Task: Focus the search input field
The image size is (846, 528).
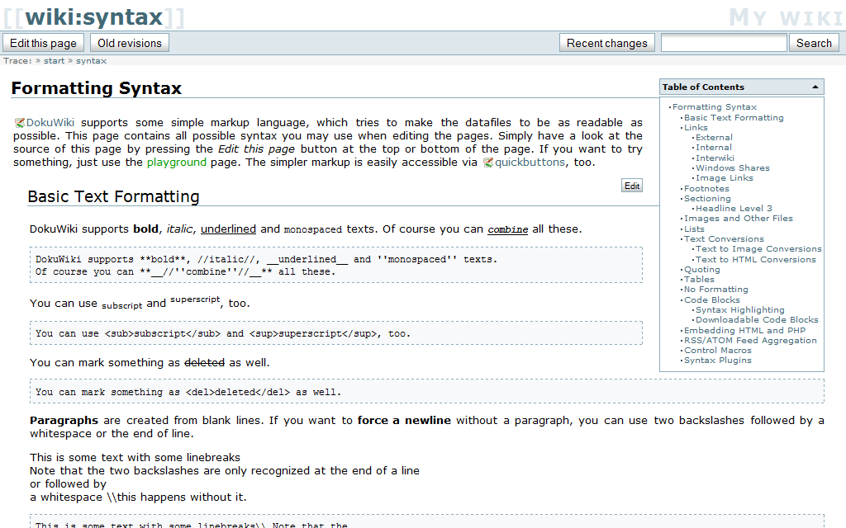Action: point(724,43)
